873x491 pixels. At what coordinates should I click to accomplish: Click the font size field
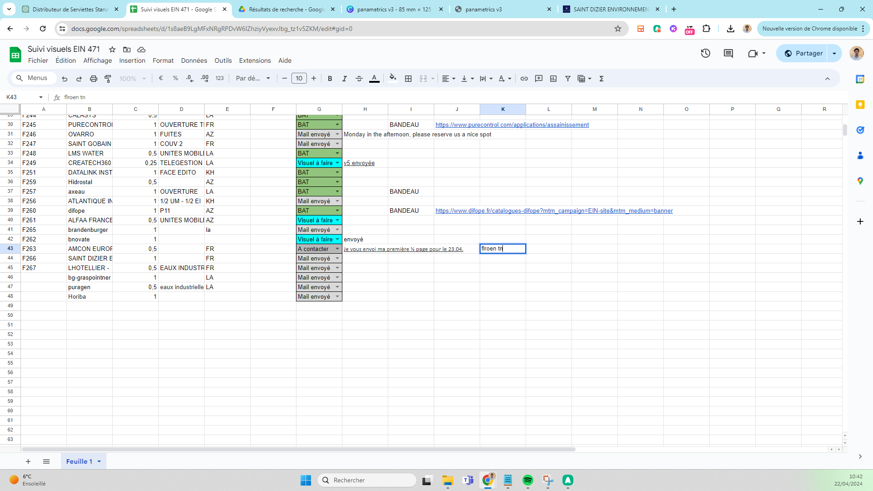pos(299,78)
